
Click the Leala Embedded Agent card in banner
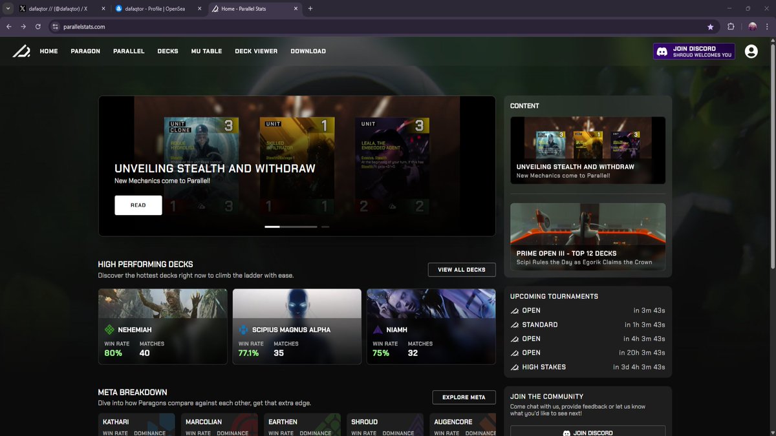pos(393,167)
